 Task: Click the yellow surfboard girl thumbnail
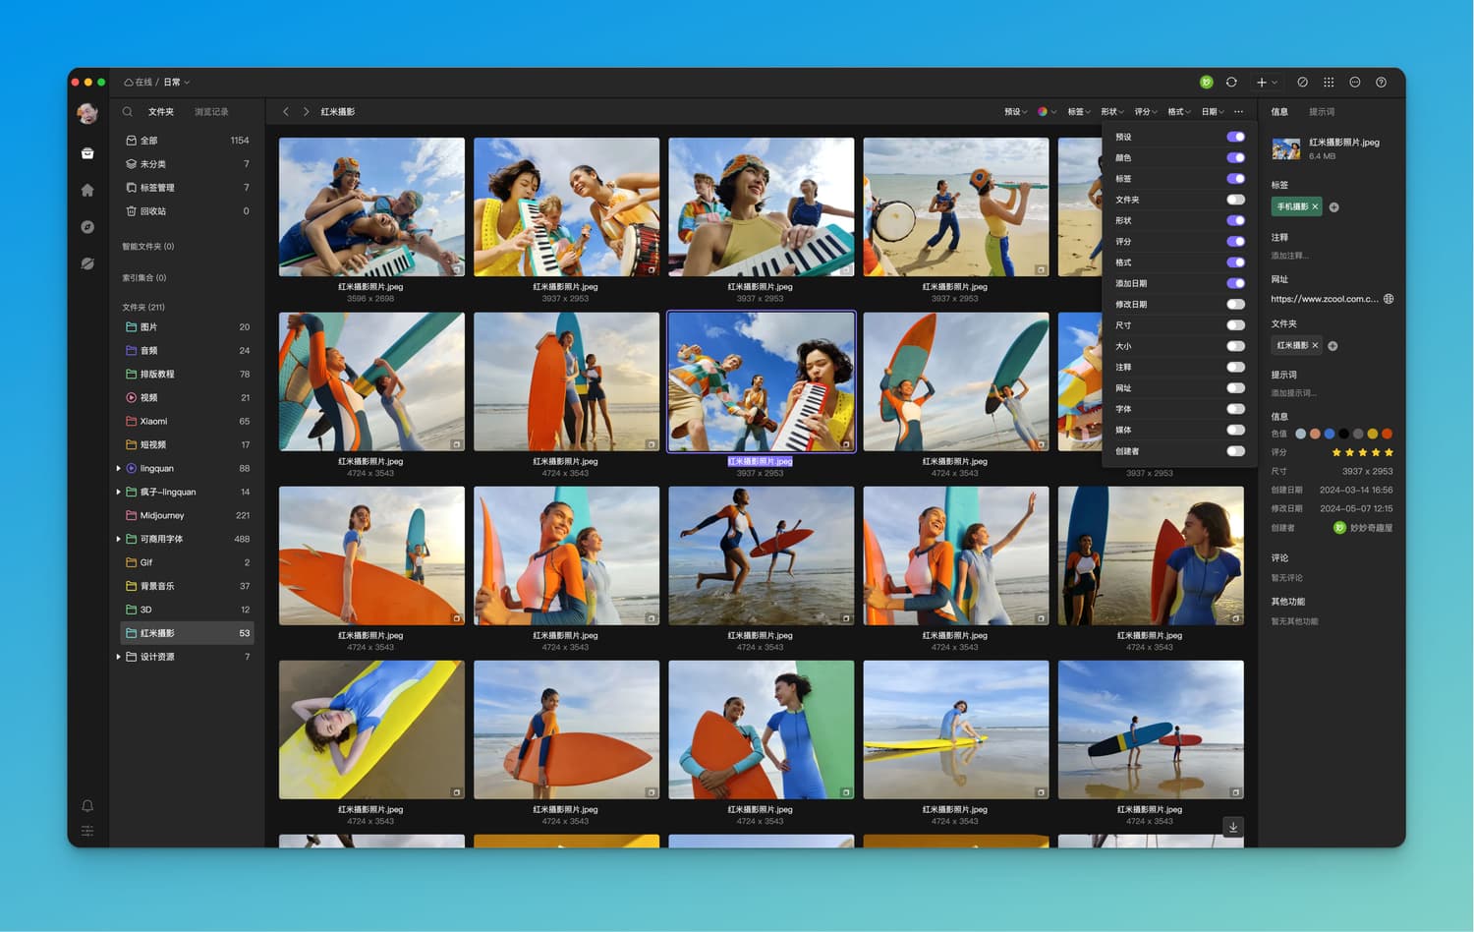coord(371,729)
